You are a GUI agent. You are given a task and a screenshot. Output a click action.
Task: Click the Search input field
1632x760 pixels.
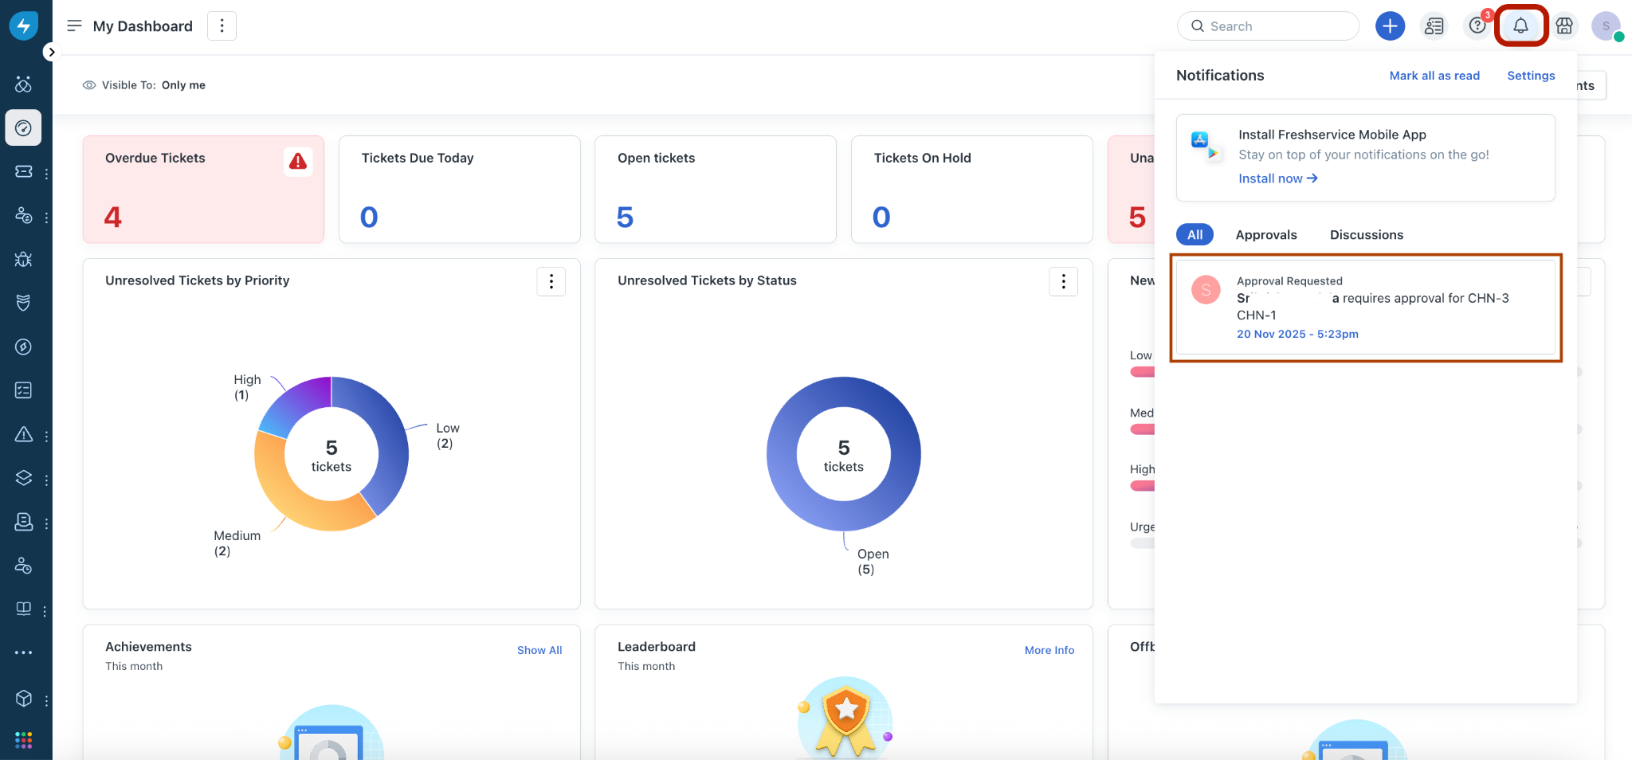tap(1268, 26)
